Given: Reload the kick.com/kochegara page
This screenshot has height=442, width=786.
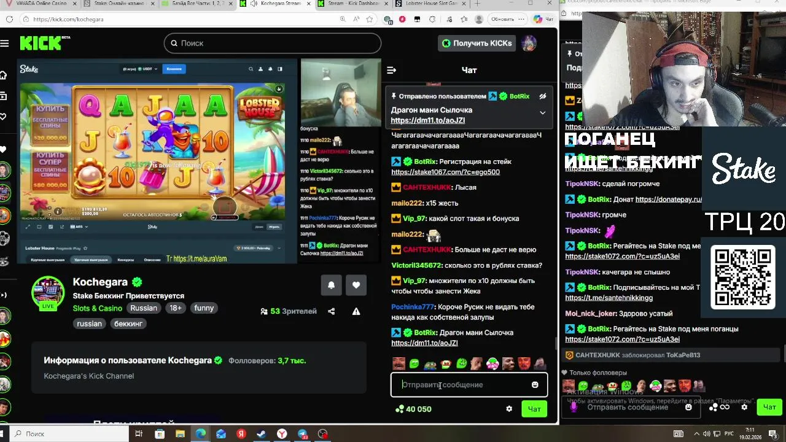Looking at the screenshot, I should click(10, 19).
